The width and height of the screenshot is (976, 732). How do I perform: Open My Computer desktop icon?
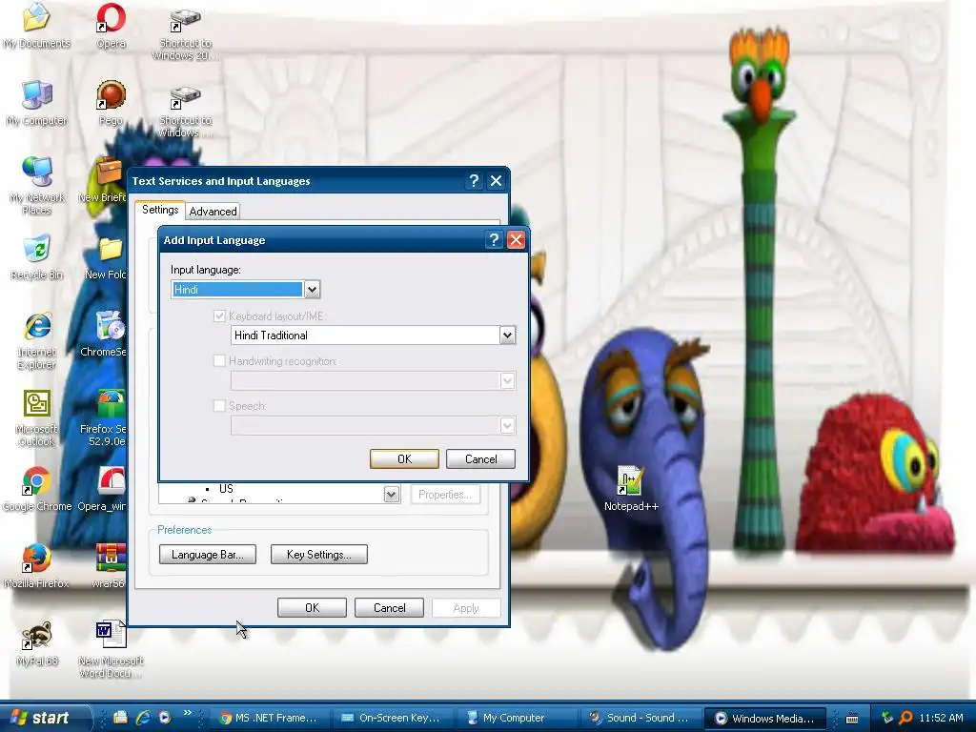[36, 103]
